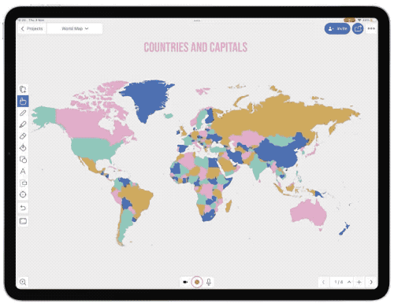Open the three-dot more options menu
This screenshot has height=307, width=394.
(371, 28)
